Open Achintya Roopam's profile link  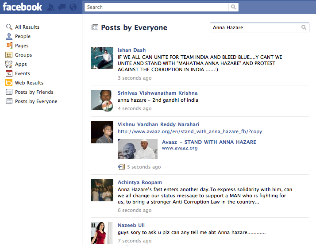coord(140,182)
